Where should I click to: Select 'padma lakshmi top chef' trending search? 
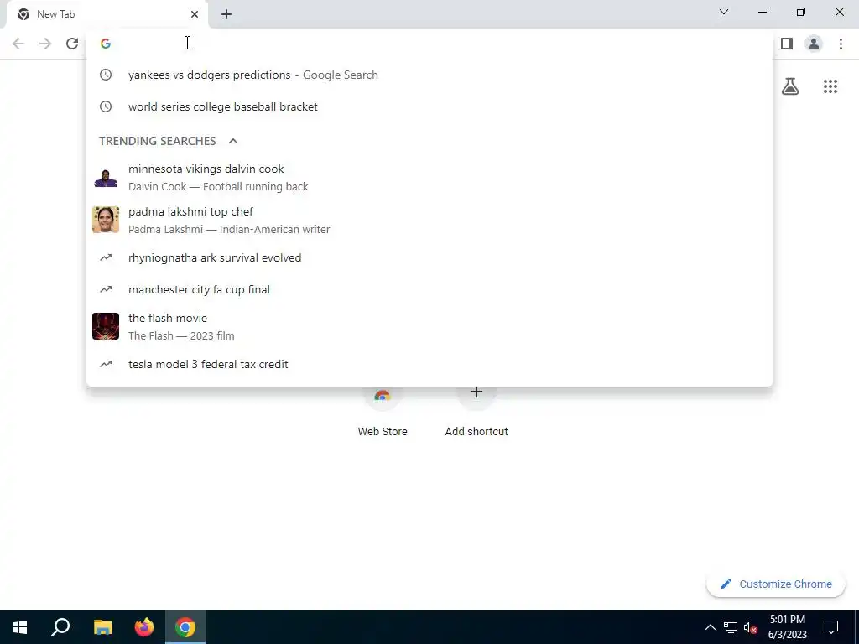[x=429, y=221]
